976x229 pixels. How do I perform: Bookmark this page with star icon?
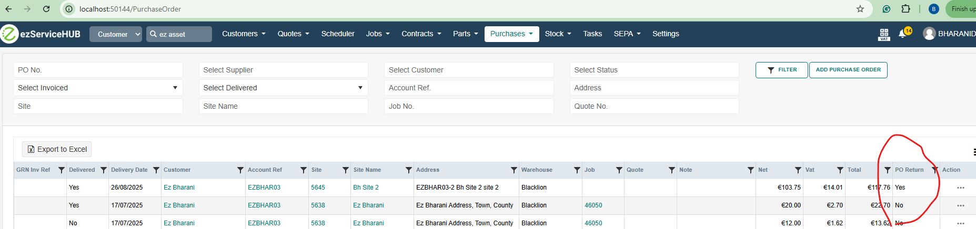click(860, 9)
